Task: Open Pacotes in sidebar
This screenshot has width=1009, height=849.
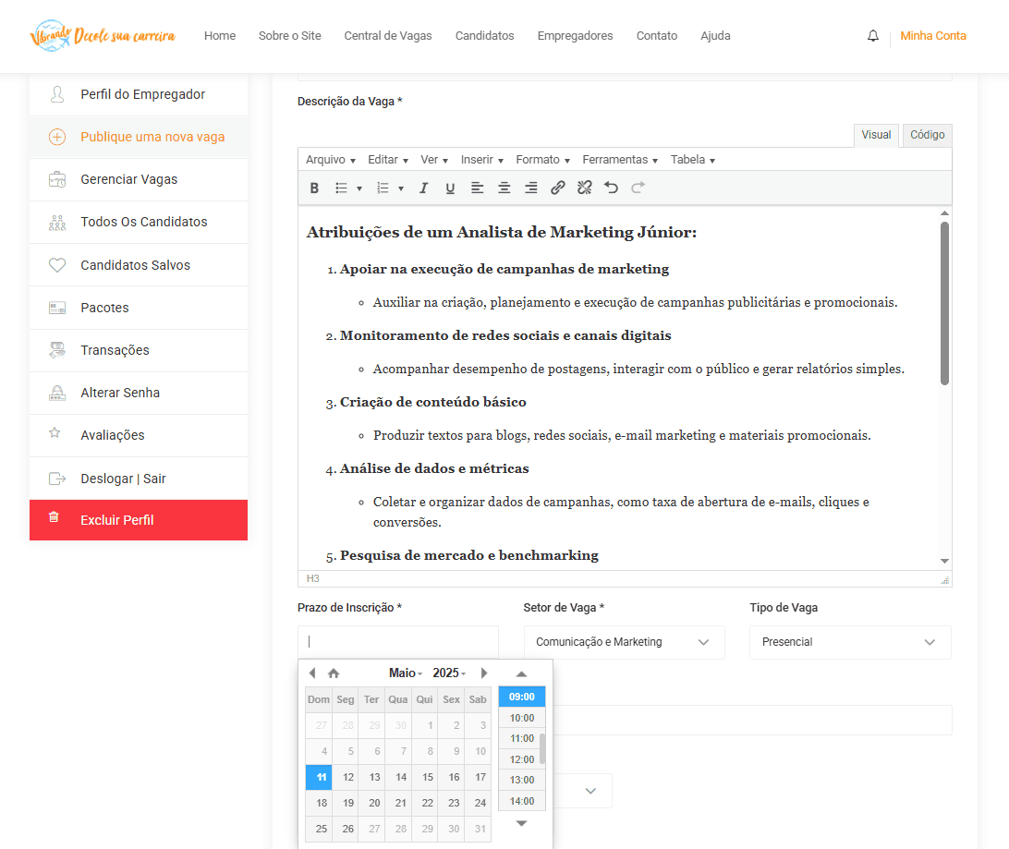Action: [x=139, y=308]
